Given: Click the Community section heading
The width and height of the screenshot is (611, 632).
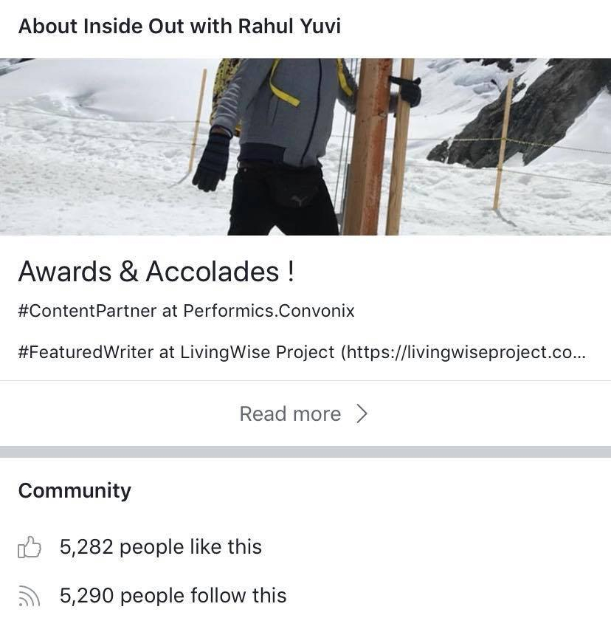Looking at the screenshot, I should tap(75, 491).
